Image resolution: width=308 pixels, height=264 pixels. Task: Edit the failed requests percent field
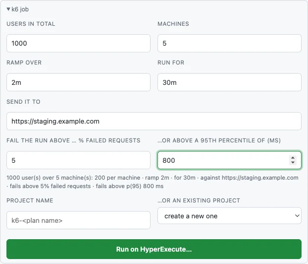(x=78, y=160)
